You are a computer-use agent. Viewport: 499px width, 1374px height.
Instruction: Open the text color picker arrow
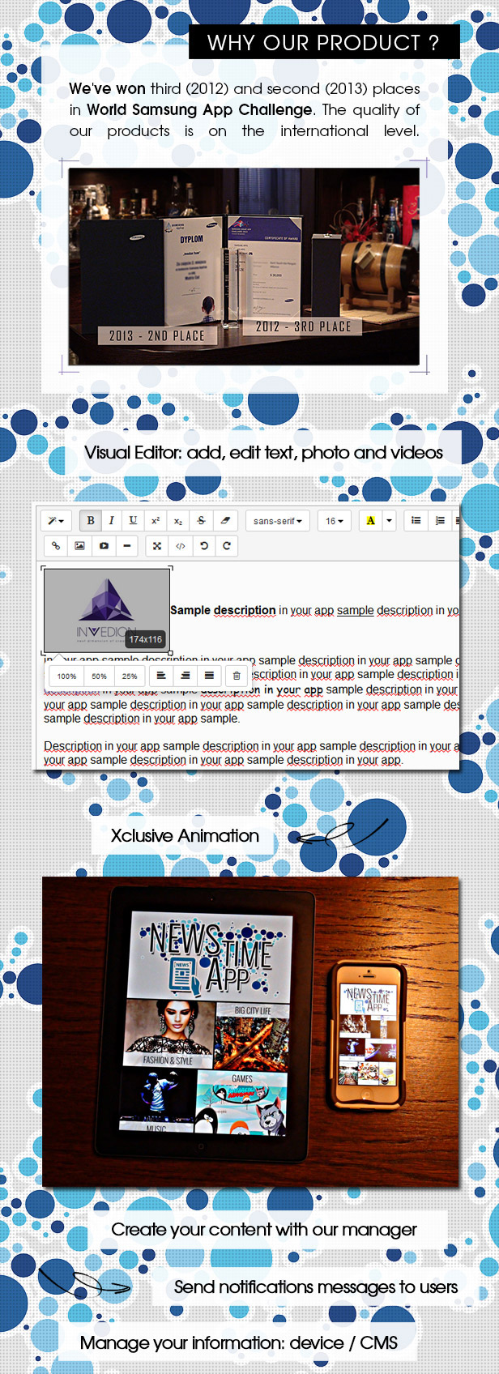pos(389,521)
